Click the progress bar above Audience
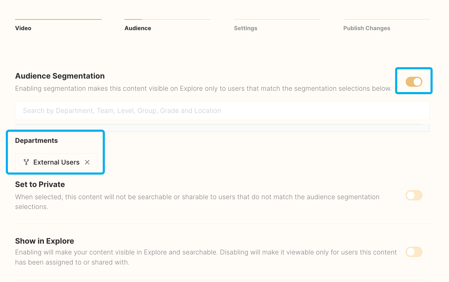 click(168, 19)
